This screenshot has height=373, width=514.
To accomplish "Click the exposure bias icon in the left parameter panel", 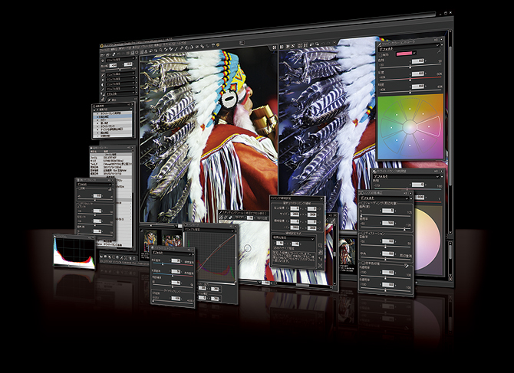I will pyautogui.click(x=102, y=61).
